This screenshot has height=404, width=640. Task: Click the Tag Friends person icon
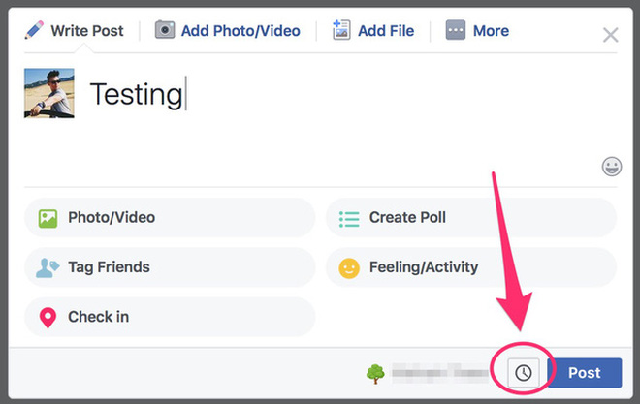click(x=48, y=267)
